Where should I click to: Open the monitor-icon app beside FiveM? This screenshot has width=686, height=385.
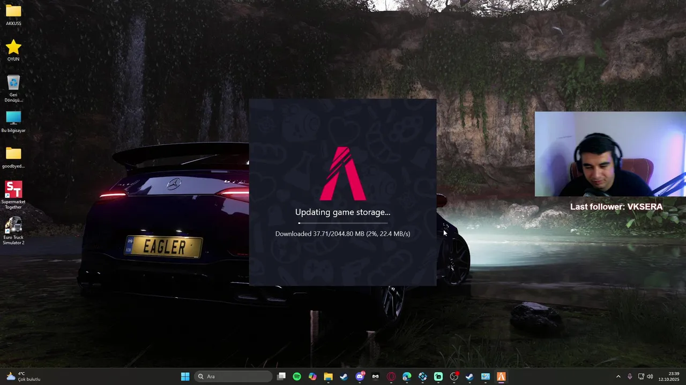coord(485,376)
